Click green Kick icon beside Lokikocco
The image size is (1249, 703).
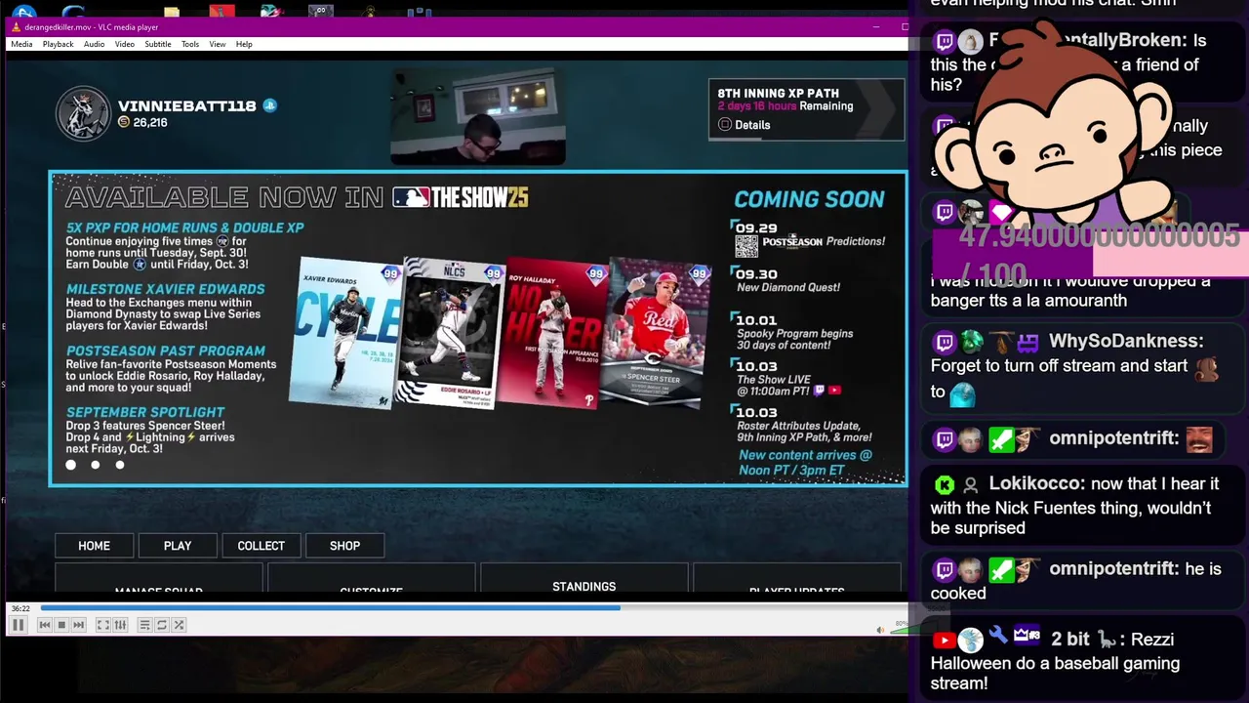click(945, 484)
